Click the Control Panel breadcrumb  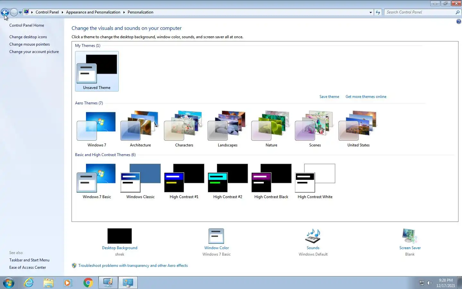click(x=47, y=12)
